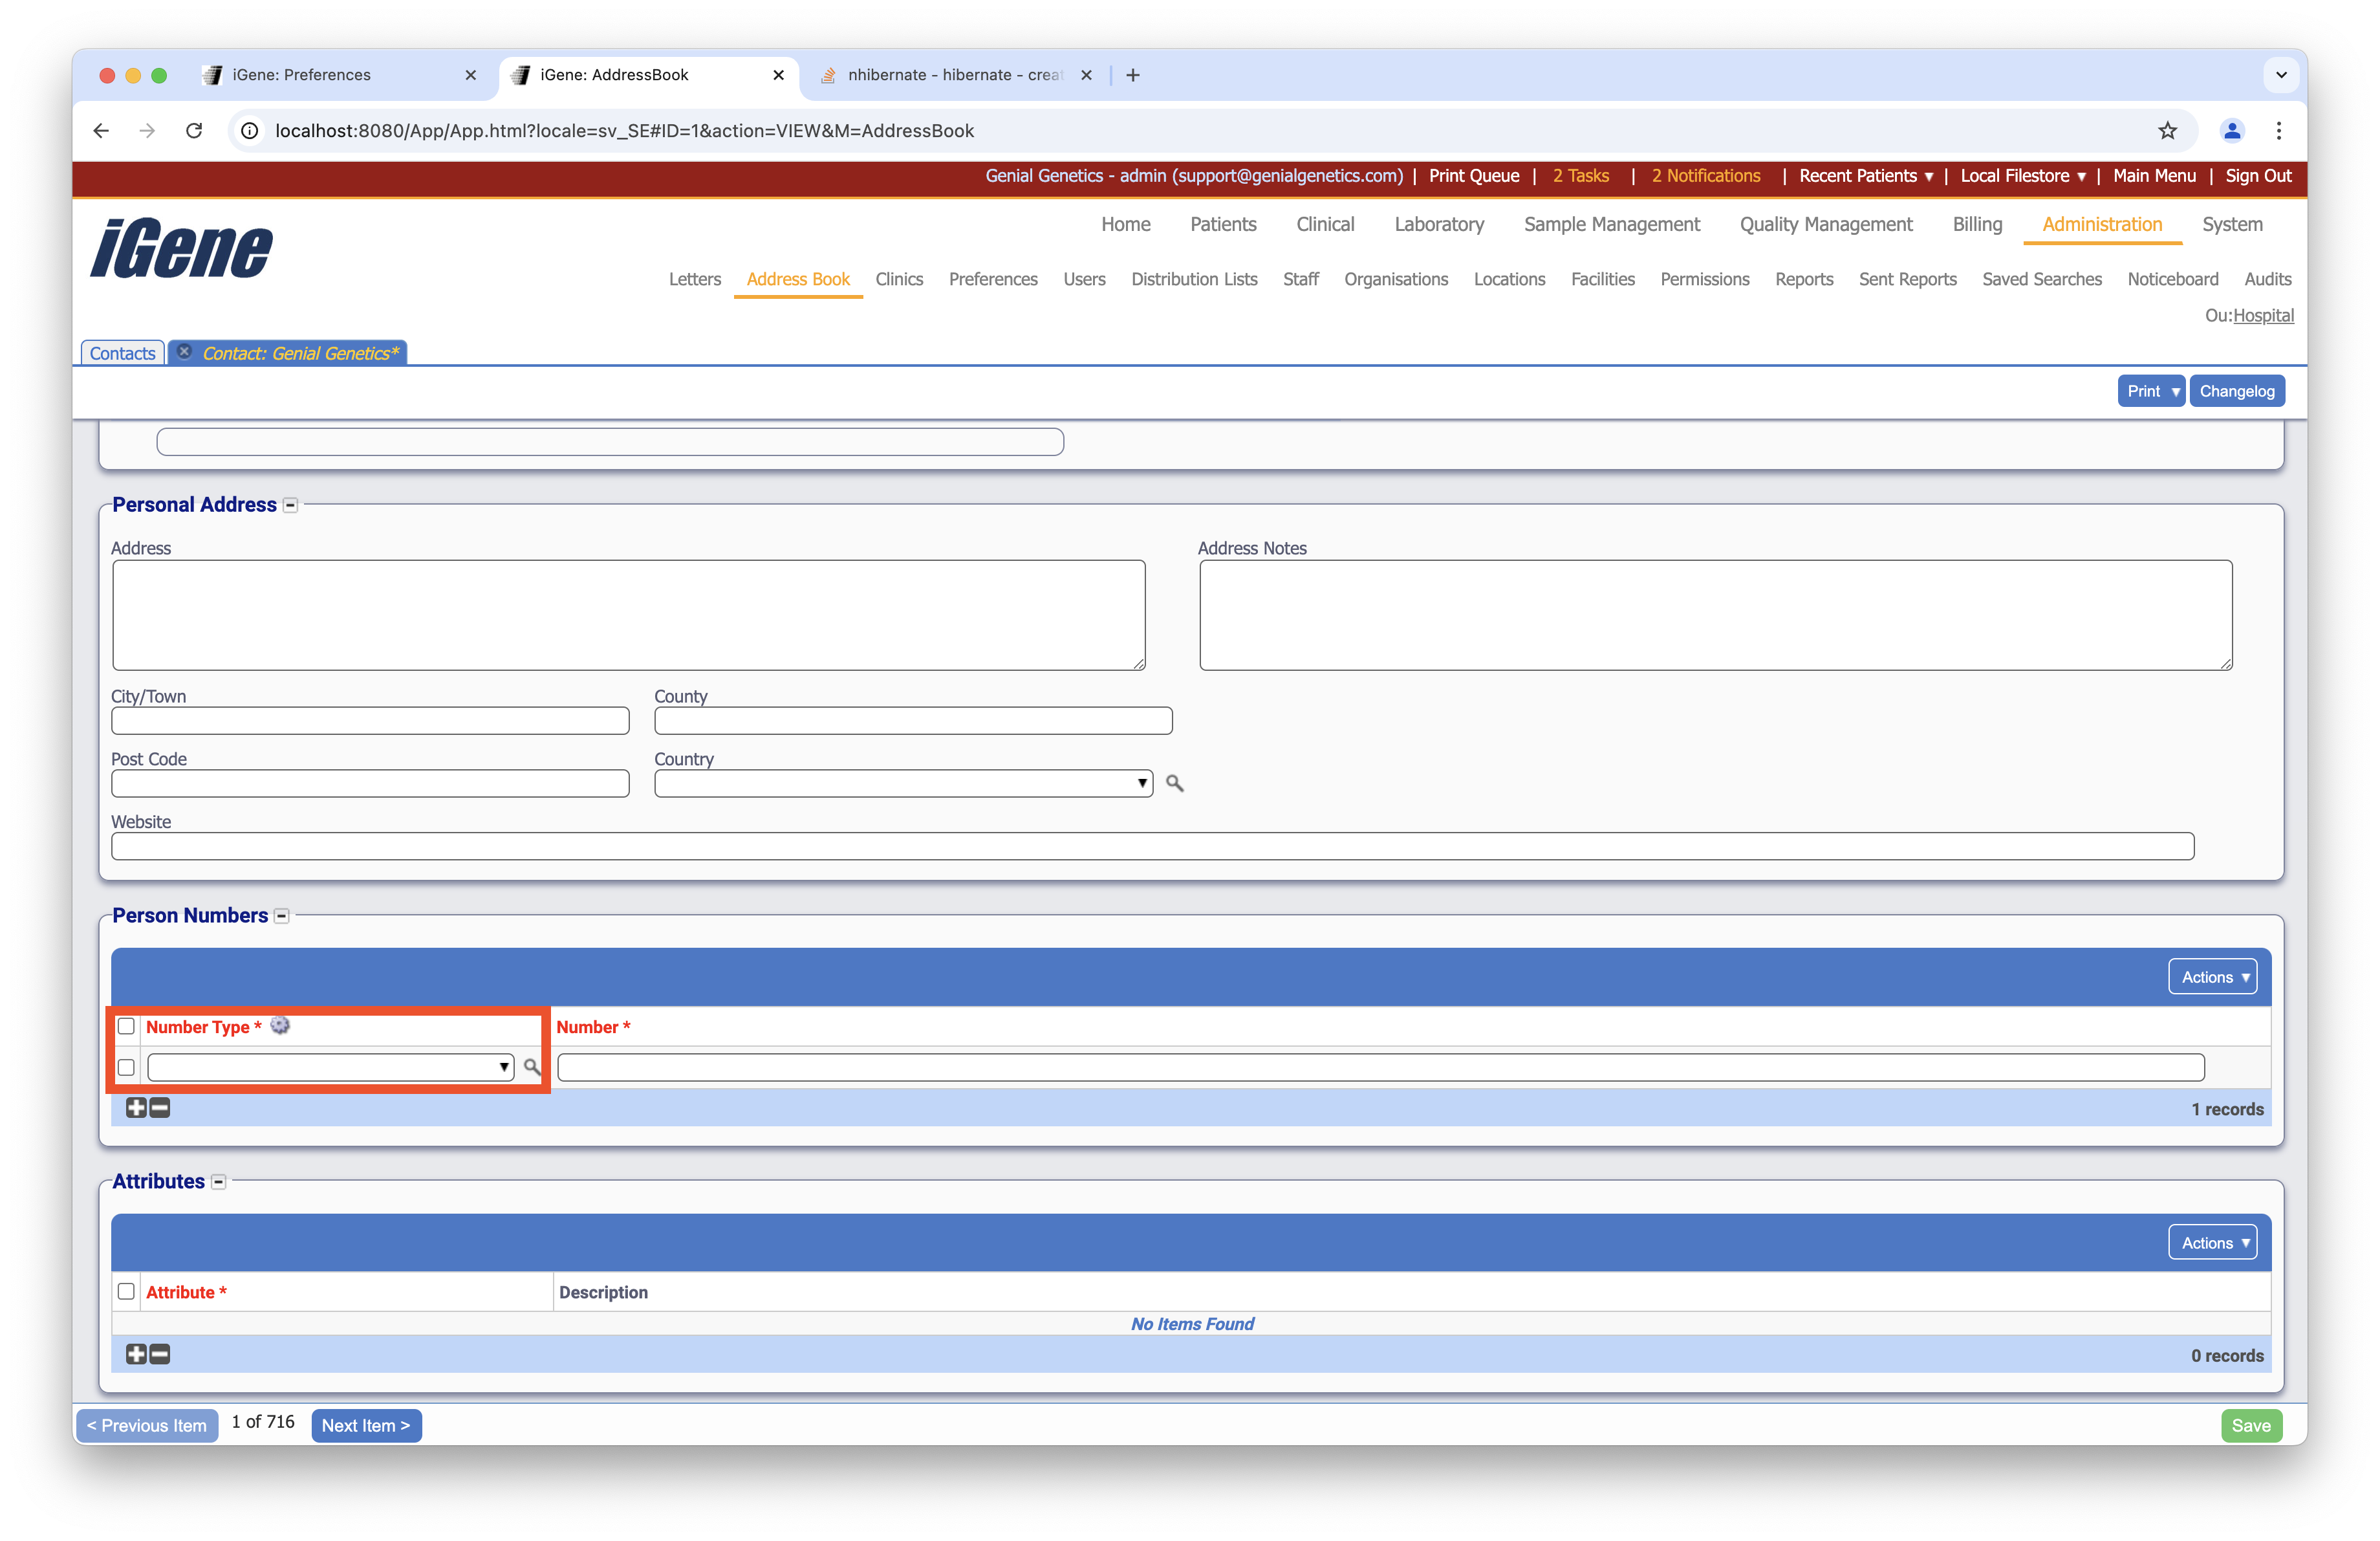Open the Person Numbers Actions dropdown
The width and height of the screenshot is (2380, 1541).
tap(2212, 977)
